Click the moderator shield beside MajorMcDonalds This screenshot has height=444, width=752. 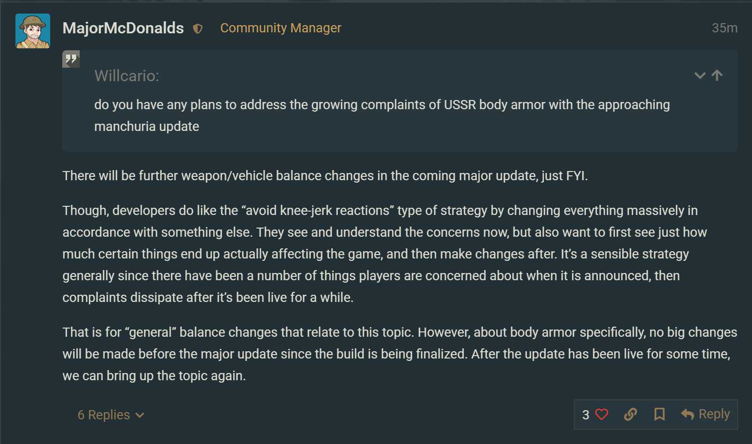click(x=197, y=29)
